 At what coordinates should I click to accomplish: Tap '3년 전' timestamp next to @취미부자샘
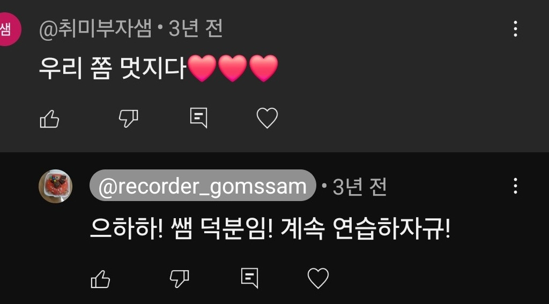click(196, 29)
